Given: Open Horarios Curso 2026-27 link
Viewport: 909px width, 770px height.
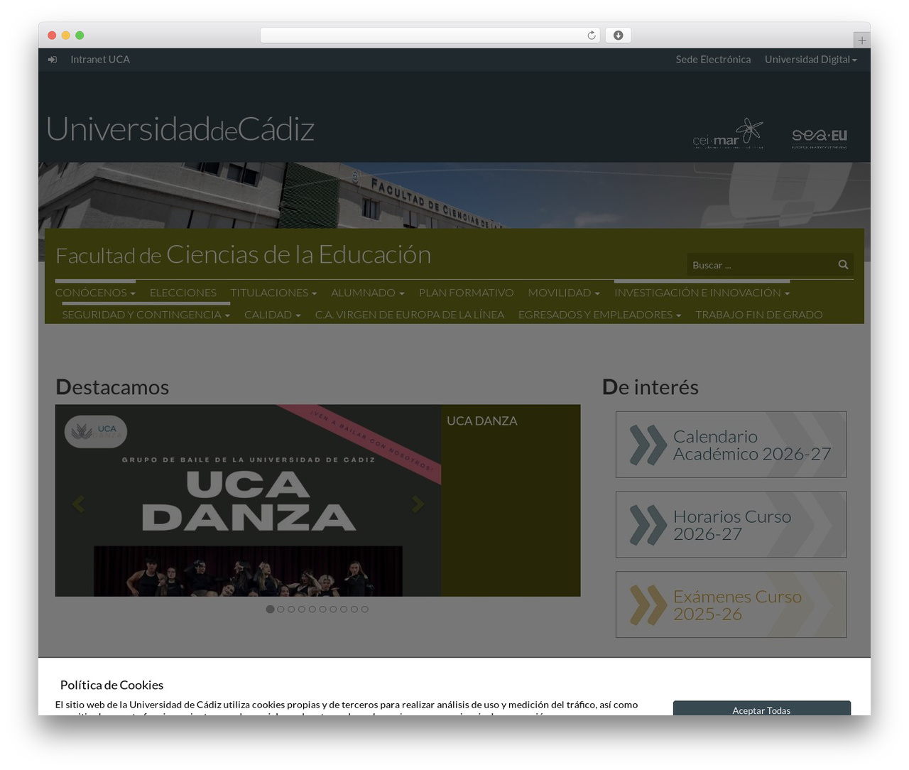Looking at the screenshot, I should click(x=731, y=525).
